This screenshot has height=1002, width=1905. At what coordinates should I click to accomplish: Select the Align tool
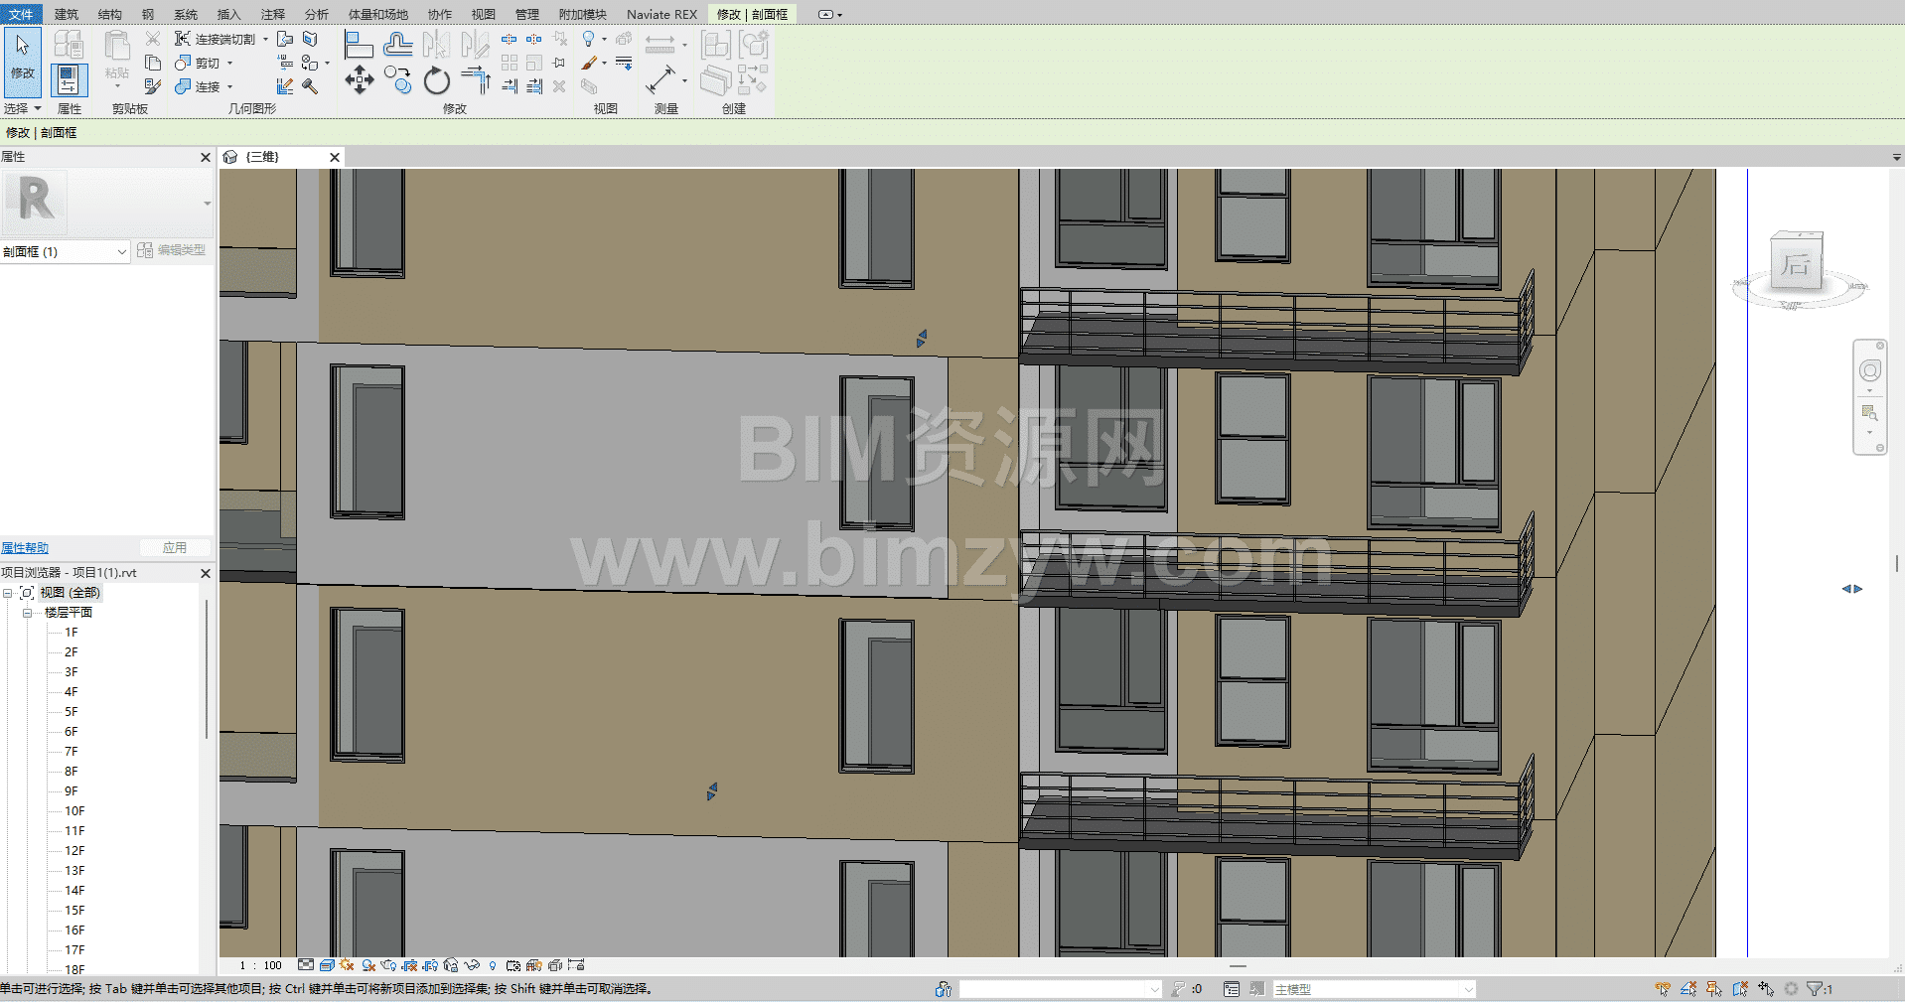point(359,45)
